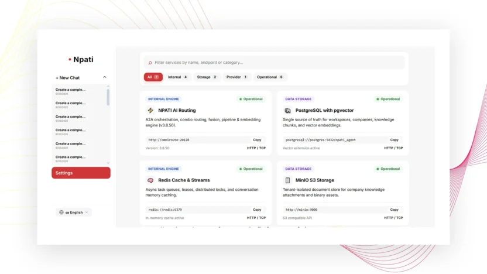Click the MinIO S3 Storage icon
The height and width of the screenshot is (274, 487).
point(287,180)
